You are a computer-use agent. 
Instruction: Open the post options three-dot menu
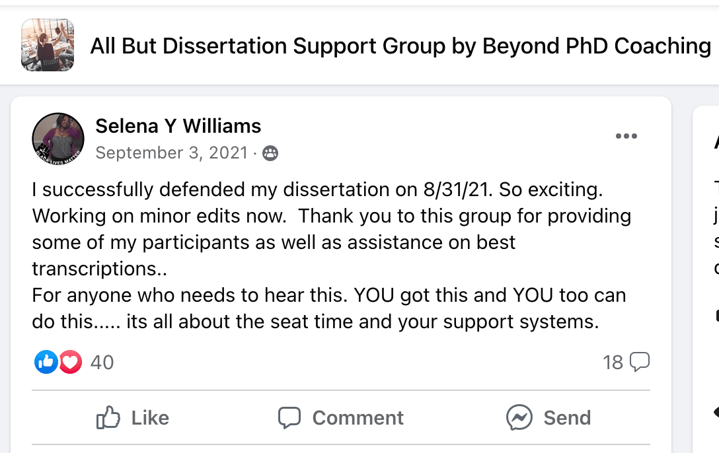tap(626, 137)
